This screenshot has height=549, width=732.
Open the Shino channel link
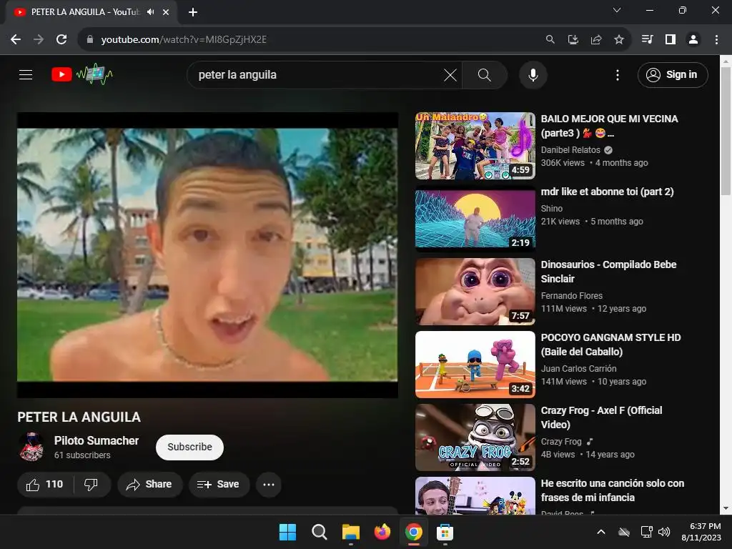click(x=551, y=208)
